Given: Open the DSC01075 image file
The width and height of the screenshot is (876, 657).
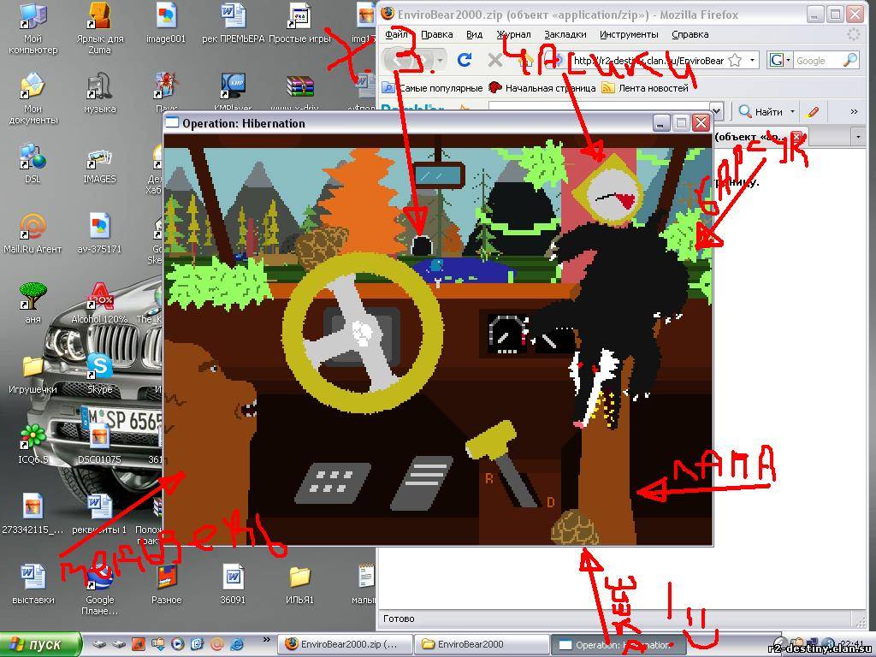Looking at the screenshot, I should point(99,445).
